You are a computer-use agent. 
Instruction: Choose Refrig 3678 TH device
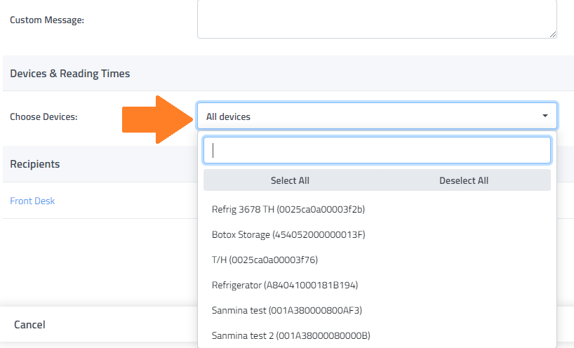pyautogui.click(x=288, y=209)
